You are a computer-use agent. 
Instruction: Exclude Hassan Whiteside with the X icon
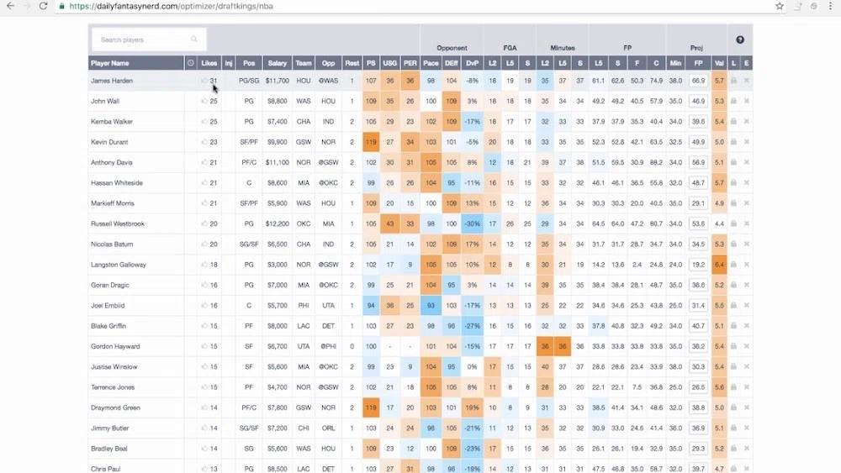pos(747,182)
